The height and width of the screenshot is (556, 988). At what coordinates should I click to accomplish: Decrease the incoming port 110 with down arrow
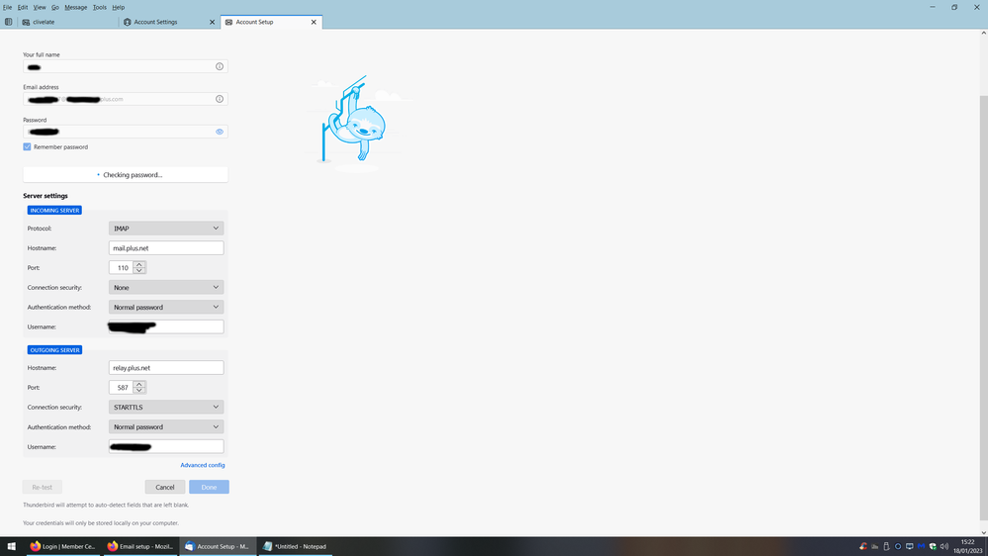click(x=139, y=271)
